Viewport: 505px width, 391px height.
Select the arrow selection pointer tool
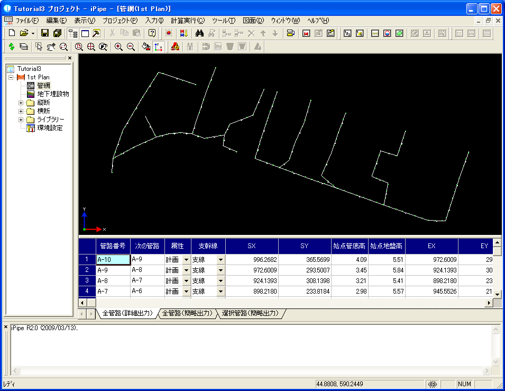[39, 47]
